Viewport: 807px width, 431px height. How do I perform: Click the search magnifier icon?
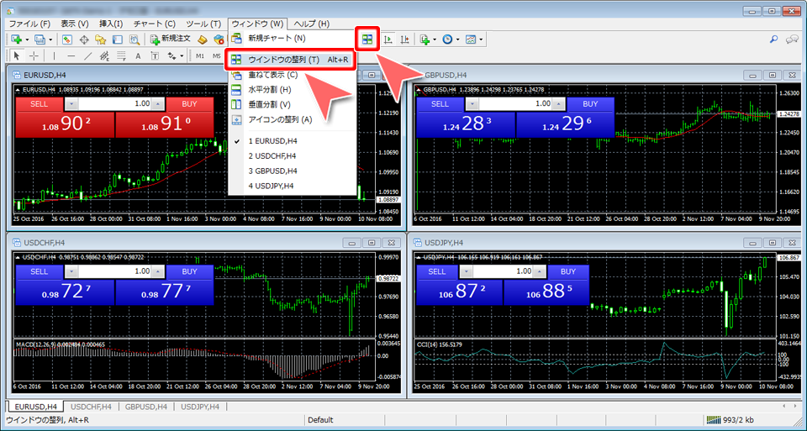click(x=773, y=39)
